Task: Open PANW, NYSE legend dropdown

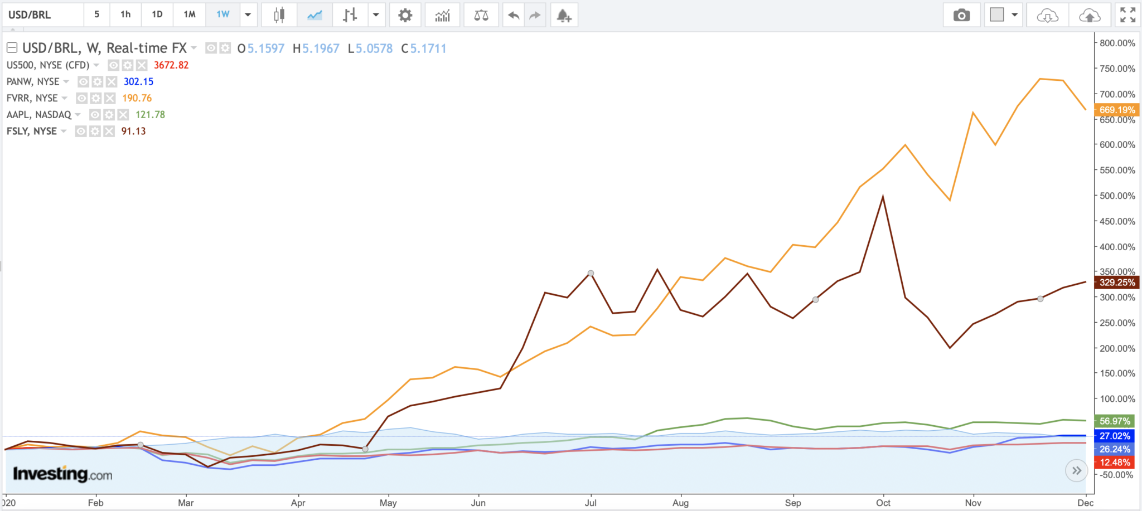Action: (66, 82)
